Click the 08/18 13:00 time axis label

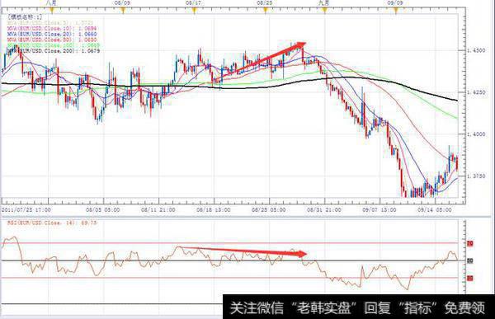214,209
